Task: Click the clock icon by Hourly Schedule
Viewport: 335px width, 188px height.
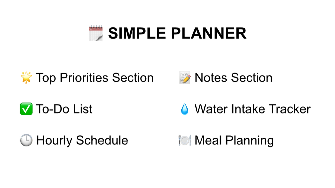Action: (26, 140)
